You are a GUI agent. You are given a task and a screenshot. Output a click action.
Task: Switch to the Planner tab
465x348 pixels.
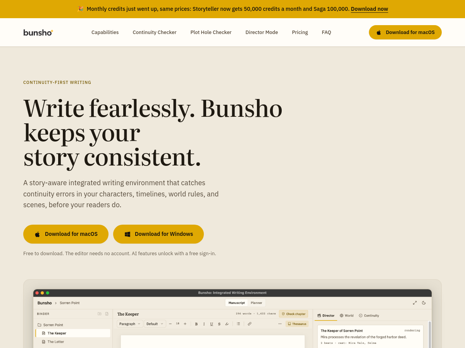[257, 303]
